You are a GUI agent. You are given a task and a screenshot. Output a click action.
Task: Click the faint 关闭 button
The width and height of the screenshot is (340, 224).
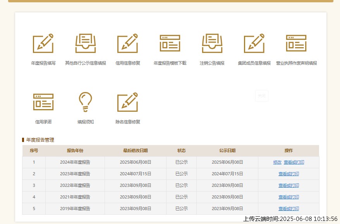[x=262, y=96]
